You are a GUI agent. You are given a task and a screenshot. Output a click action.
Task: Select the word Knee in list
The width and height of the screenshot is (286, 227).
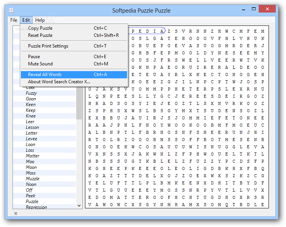click(x=31, y=116)
